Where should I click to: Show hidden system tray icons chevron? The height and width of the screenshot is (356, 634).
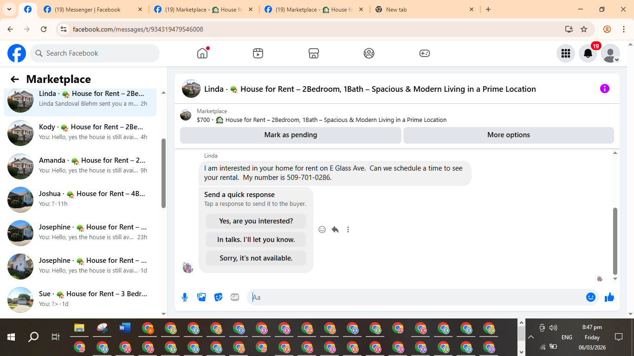pos(531,337)
